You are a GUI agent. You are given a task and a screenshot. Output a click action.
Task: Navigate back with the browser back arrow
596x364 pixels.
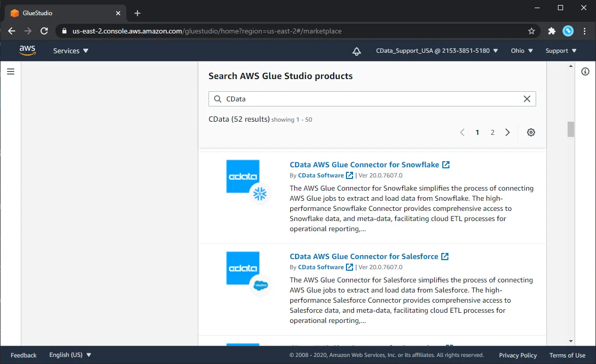pyautogui.click(x=11, y=31)
